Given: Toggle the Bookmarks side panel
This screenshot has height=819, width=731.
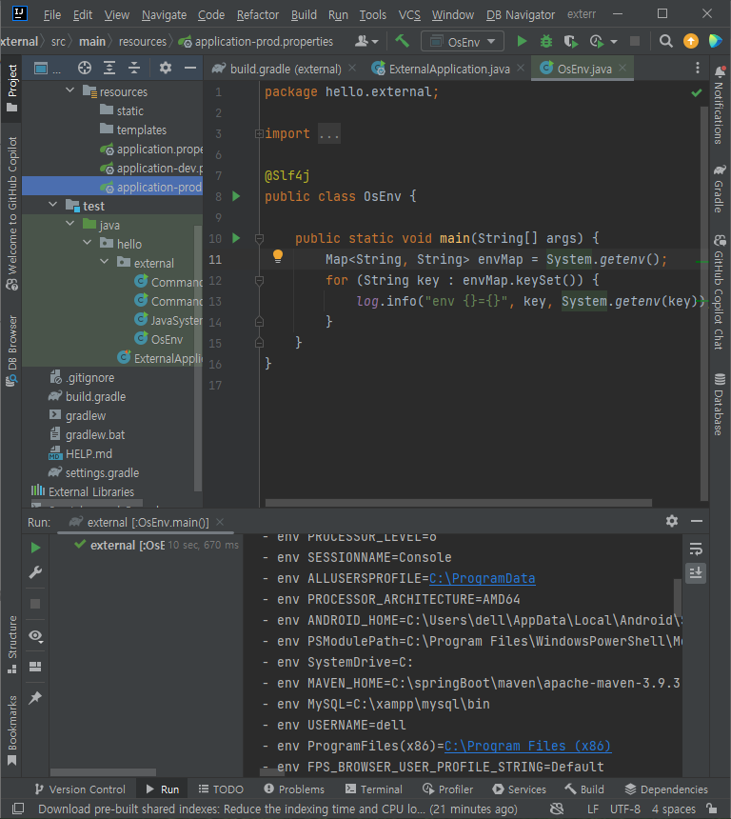Looking at the screenshot, I should [12, 730].
